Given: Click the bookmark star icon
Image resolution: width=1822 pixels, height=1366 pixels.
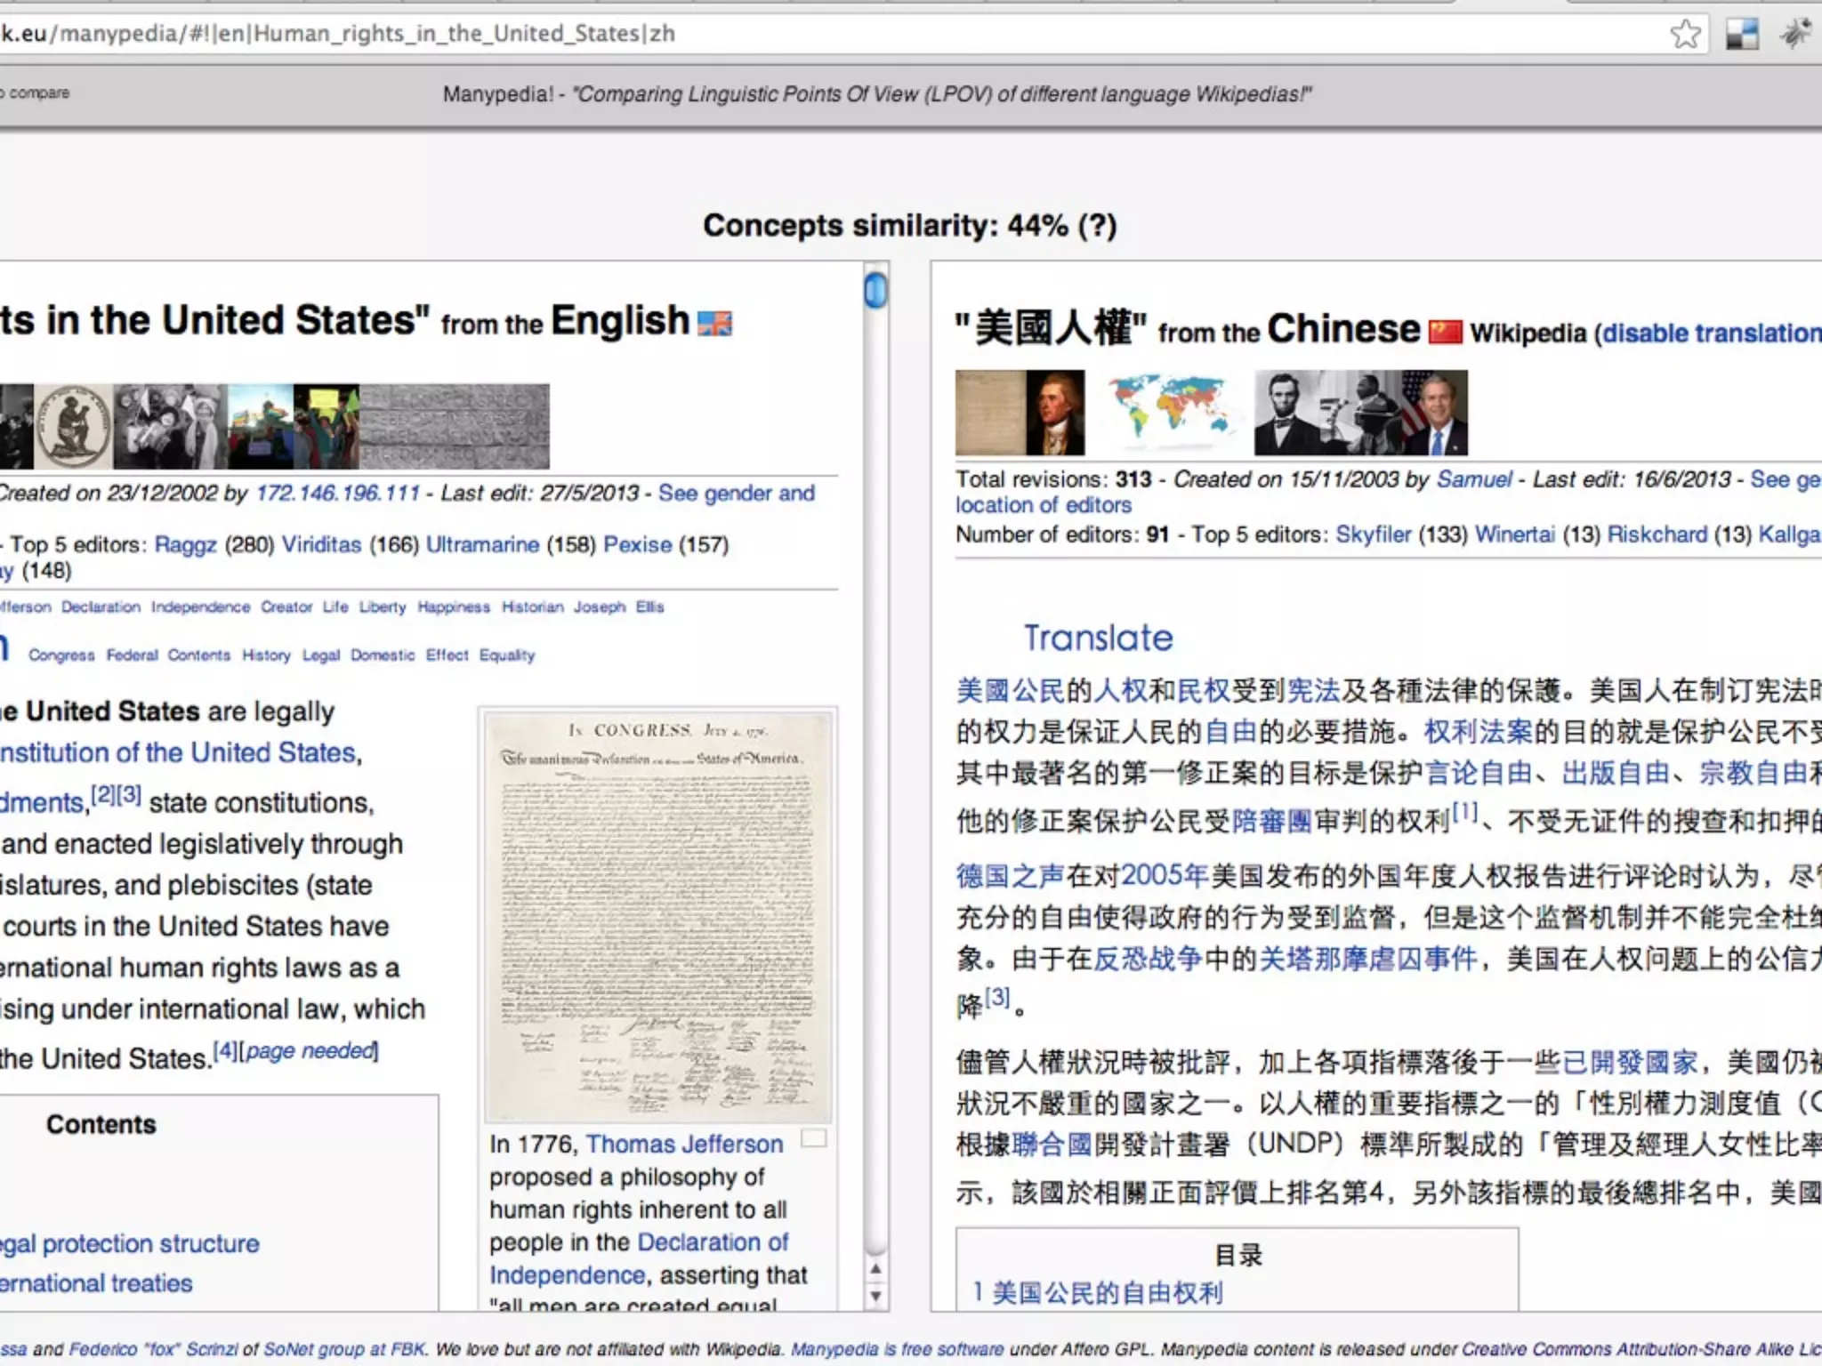Looking at the screenshot, I should (1685, 35).
